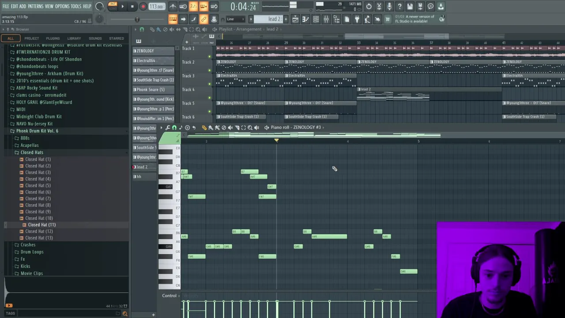The height and width of the screenshot is (318, 565).
Task: Open the PATTERNS menu
Action: click(35, 6)
